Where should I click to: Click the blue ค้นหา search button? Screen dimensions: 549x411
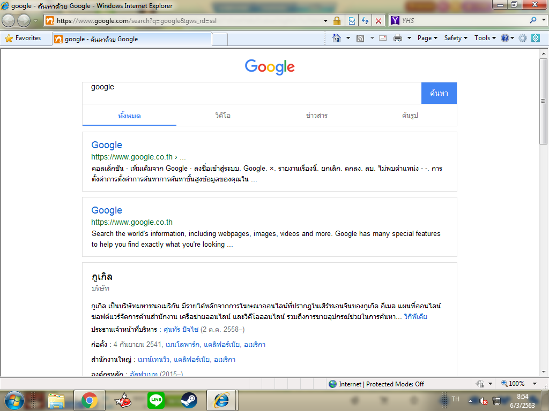tap(439, 93)
